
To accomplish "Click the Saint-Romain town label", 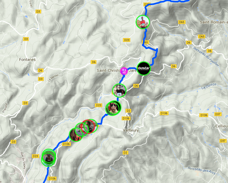I will pyautogui.click(x=214, y=22).
